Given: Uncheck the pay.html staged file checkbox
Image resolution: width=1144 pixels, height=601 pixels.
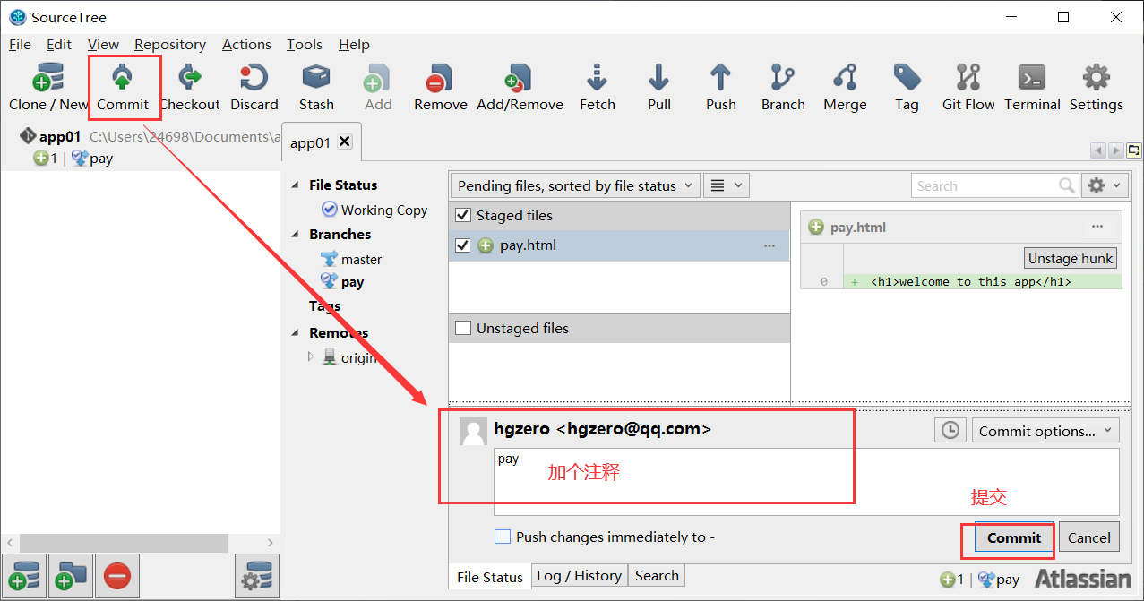Looking at the screenshot, I should [x=463, y=245].
